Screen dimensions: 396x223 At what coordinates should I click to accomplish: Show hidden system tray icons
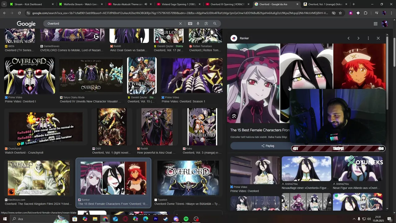pyautogui.click(x=354, y=219)
